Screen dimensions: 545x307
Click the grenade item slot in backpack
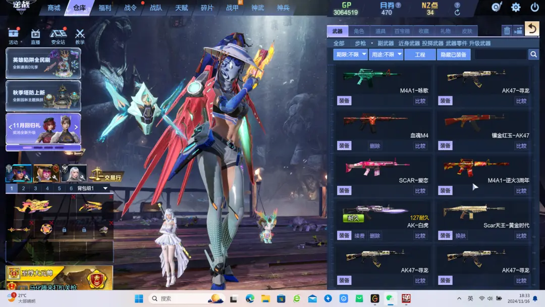pyautogui.click(x=46, y=229)
